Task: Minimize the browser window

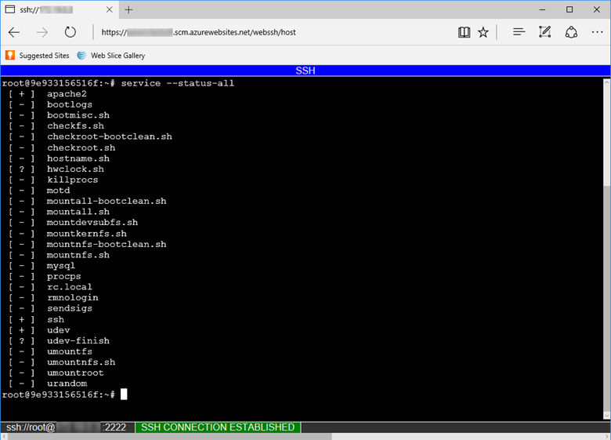Action: click(x=542, y=9)
